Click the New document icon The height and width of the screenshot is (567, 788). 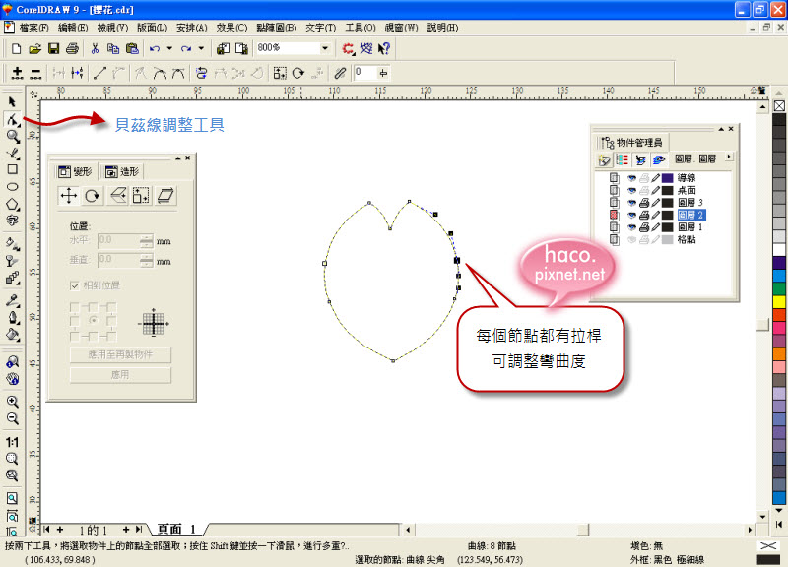(16, 48)
